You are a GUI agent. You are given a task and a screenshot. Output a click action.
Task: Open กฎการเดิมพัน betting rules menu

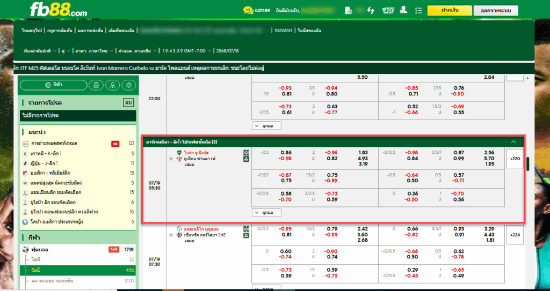pyautogui.click(x=59, y=31)
